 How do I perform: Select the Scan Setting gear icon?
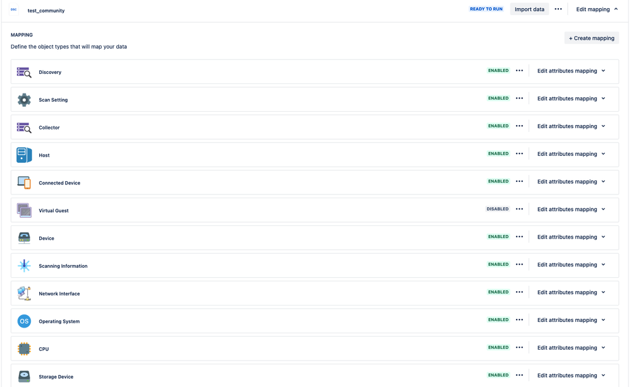(x=24, y=99)
